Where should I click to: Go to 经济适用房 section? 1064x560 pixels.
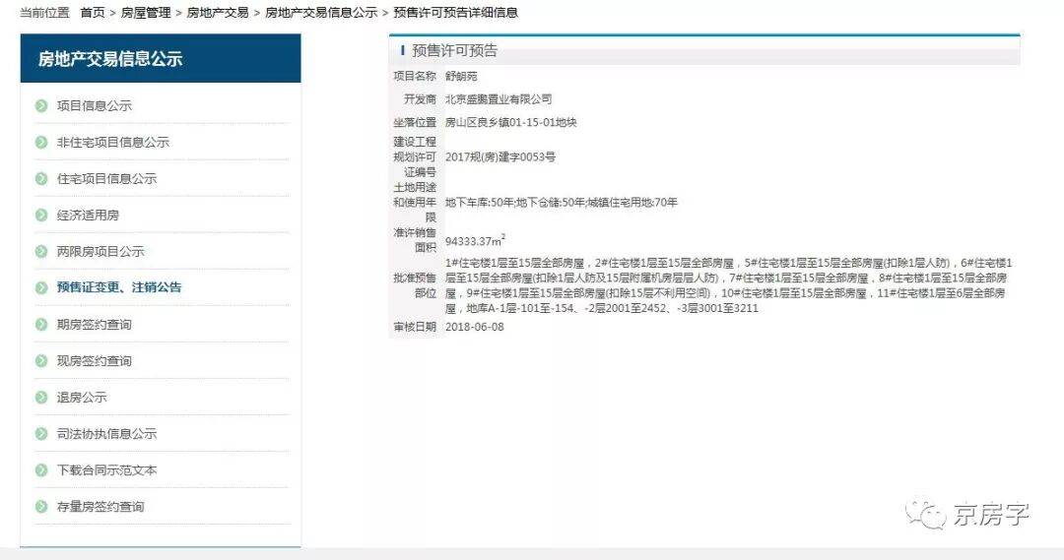pyautogui.click(x=88, y=216)
